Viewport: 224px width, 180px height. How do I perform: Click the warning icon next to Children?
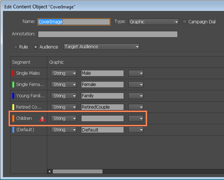coord(42,118)
